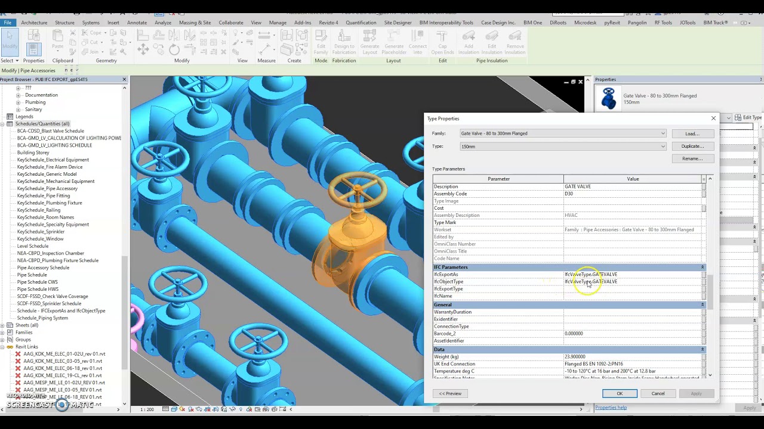Expand the Sheets (all) tree node
The height and width of the screenshot is (429, 764).
click(x=2, y=325)
